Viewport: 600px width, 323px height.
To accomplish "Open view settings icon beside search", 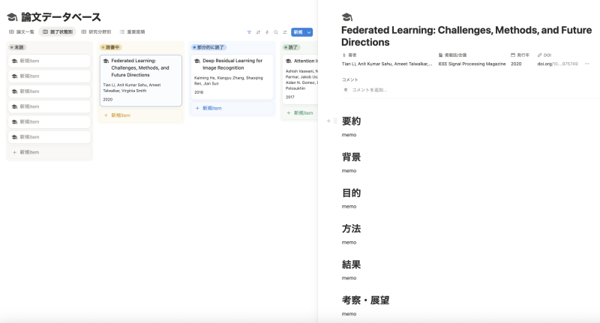I will [285, 32].
